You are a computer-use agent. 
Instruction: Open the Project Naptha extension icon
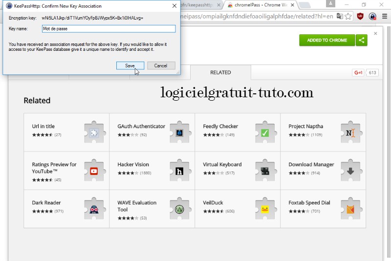click(350, 132)
